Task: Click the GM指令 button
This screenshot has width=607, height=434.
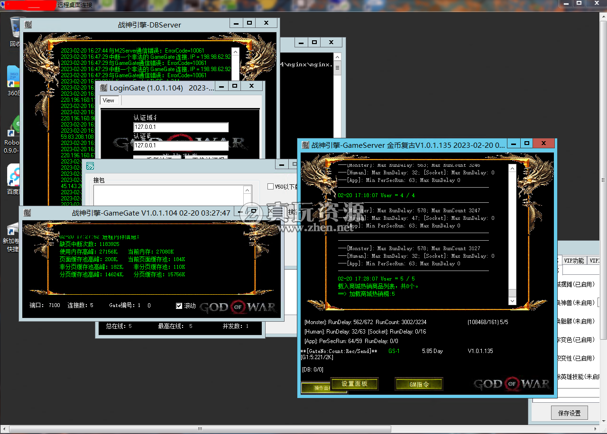Action: pos(419,384)
